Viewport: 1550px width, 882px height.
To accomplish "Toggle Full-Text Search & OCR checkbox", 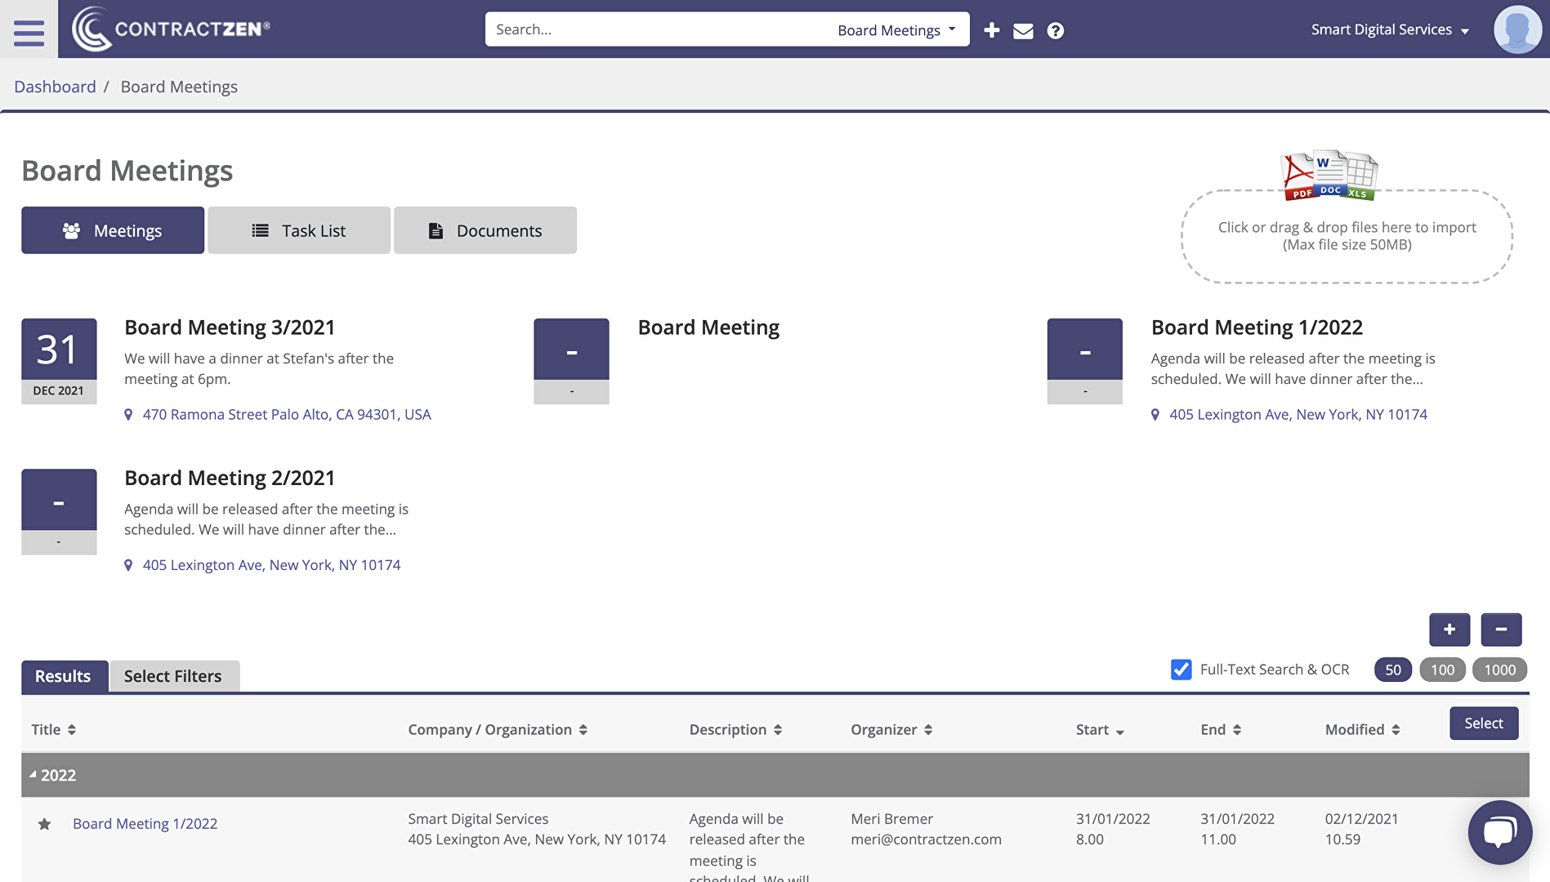I will tap(1181, 670).
